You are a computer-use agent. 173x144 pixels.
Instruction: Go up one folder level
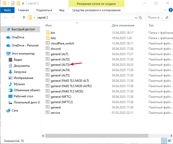(24, 17)
